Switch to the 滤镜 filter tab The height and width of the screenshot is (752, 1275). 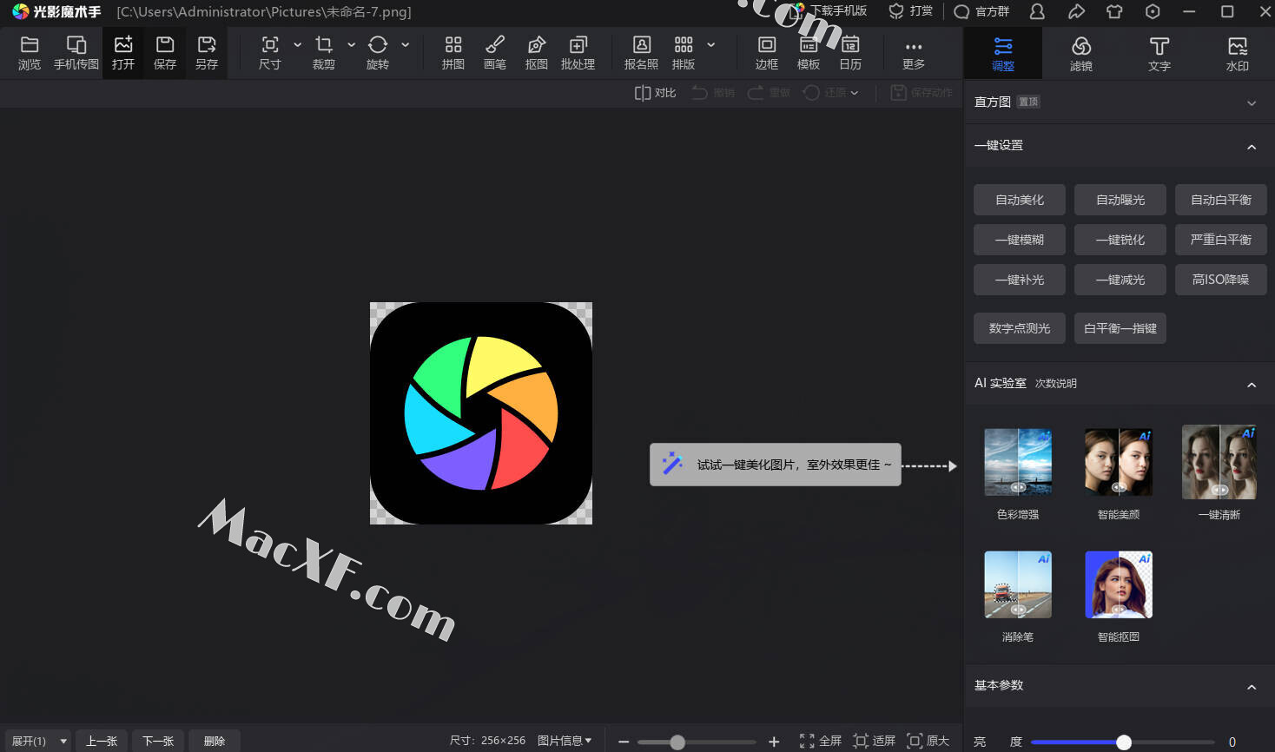[x=1080, y=54]
